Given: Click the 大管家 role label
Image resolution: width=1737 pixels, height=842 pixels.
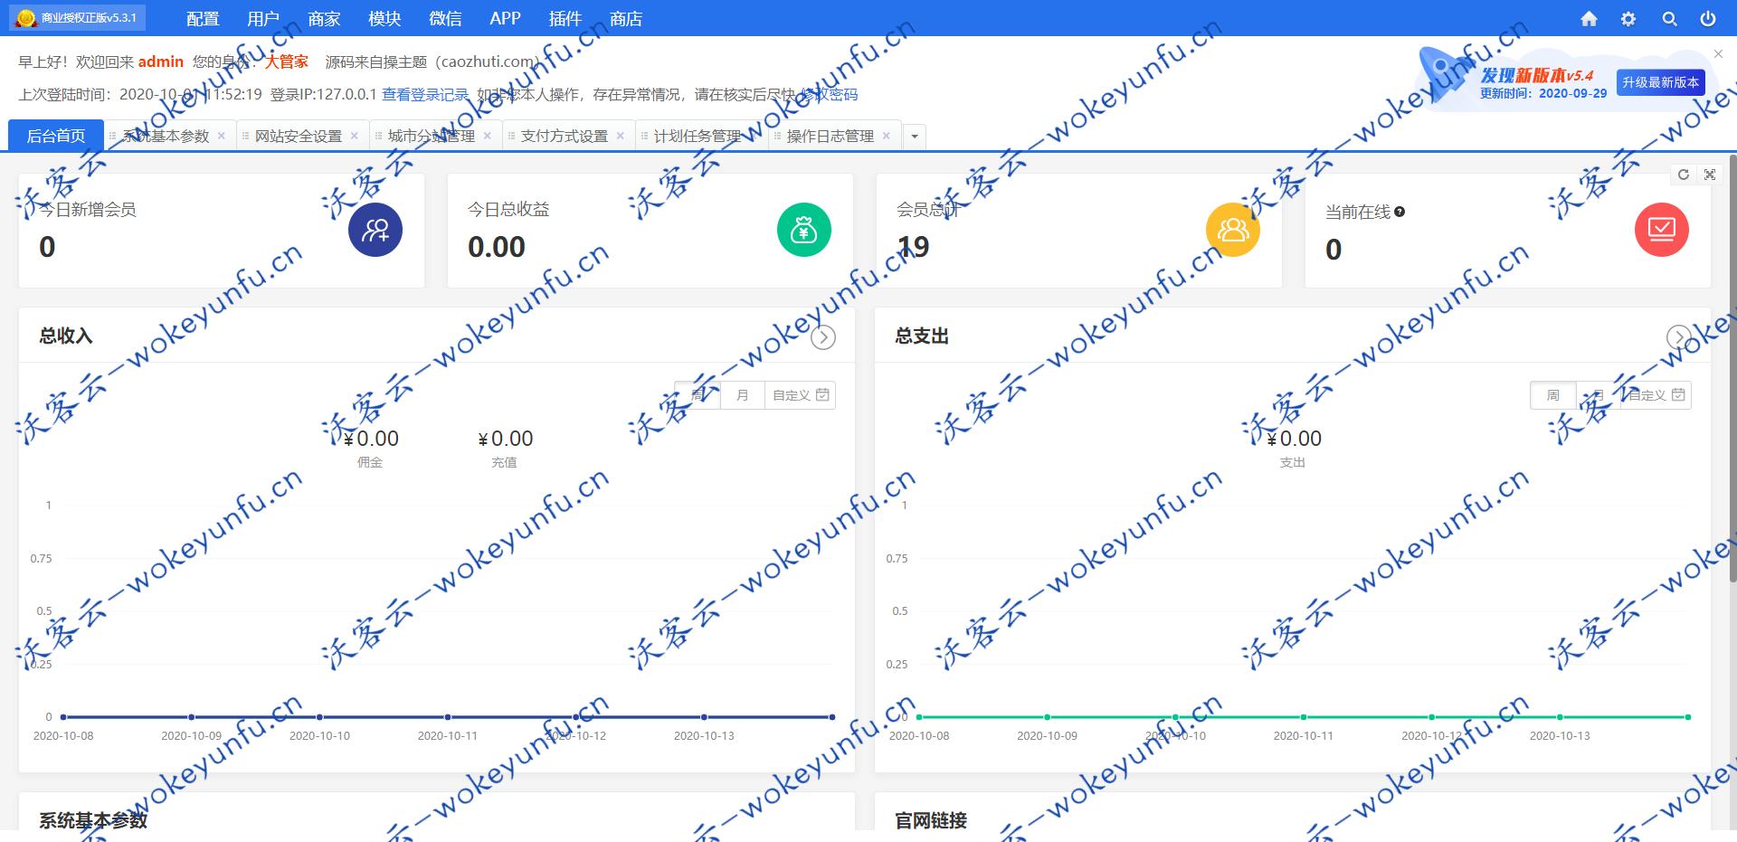Looking at the screenshot, I should tap(286, 61).
